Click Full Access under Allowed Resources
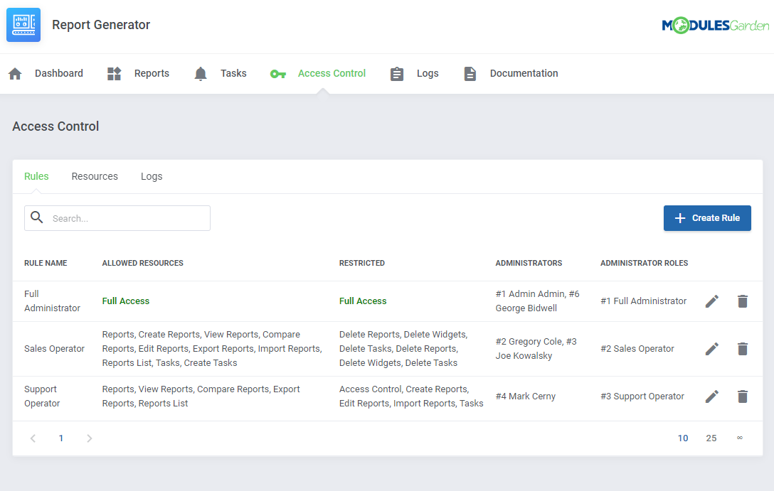774x491 pixels. coord(126,301)
